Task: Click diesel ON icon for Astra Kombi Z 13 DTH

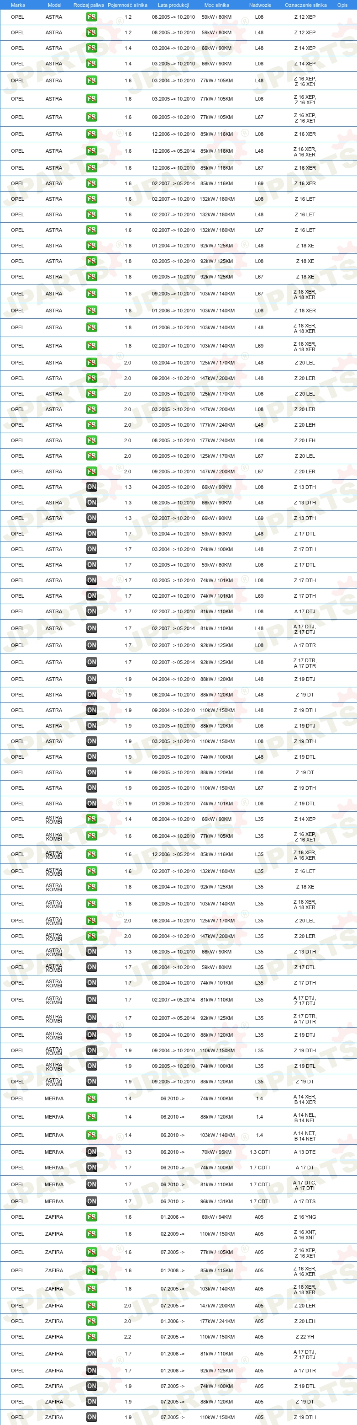Action: point(91,952)
